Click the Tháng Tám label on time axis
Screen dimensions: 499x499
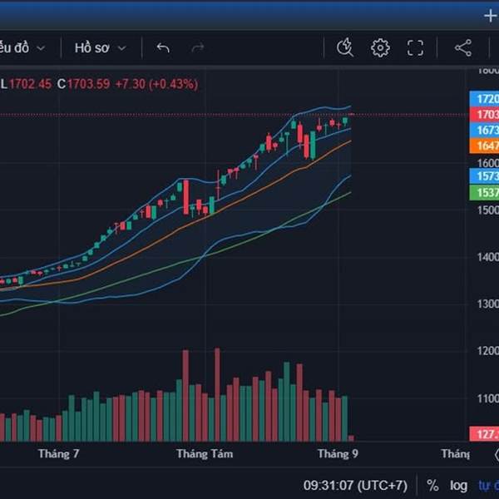tap(205, 454)
